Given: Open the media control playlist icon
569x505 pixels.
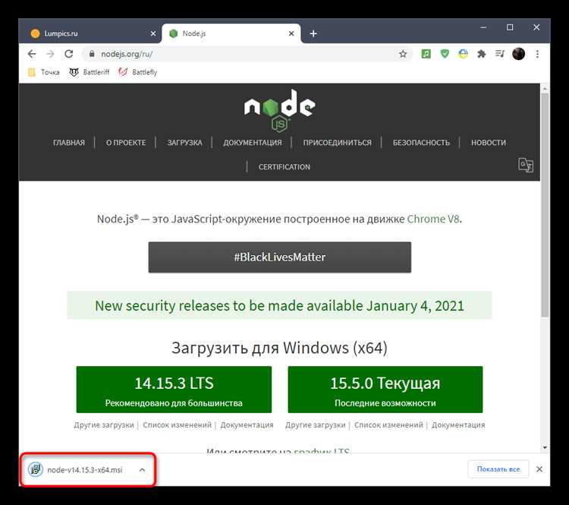Looking at the screenshot, I should 500,54.
